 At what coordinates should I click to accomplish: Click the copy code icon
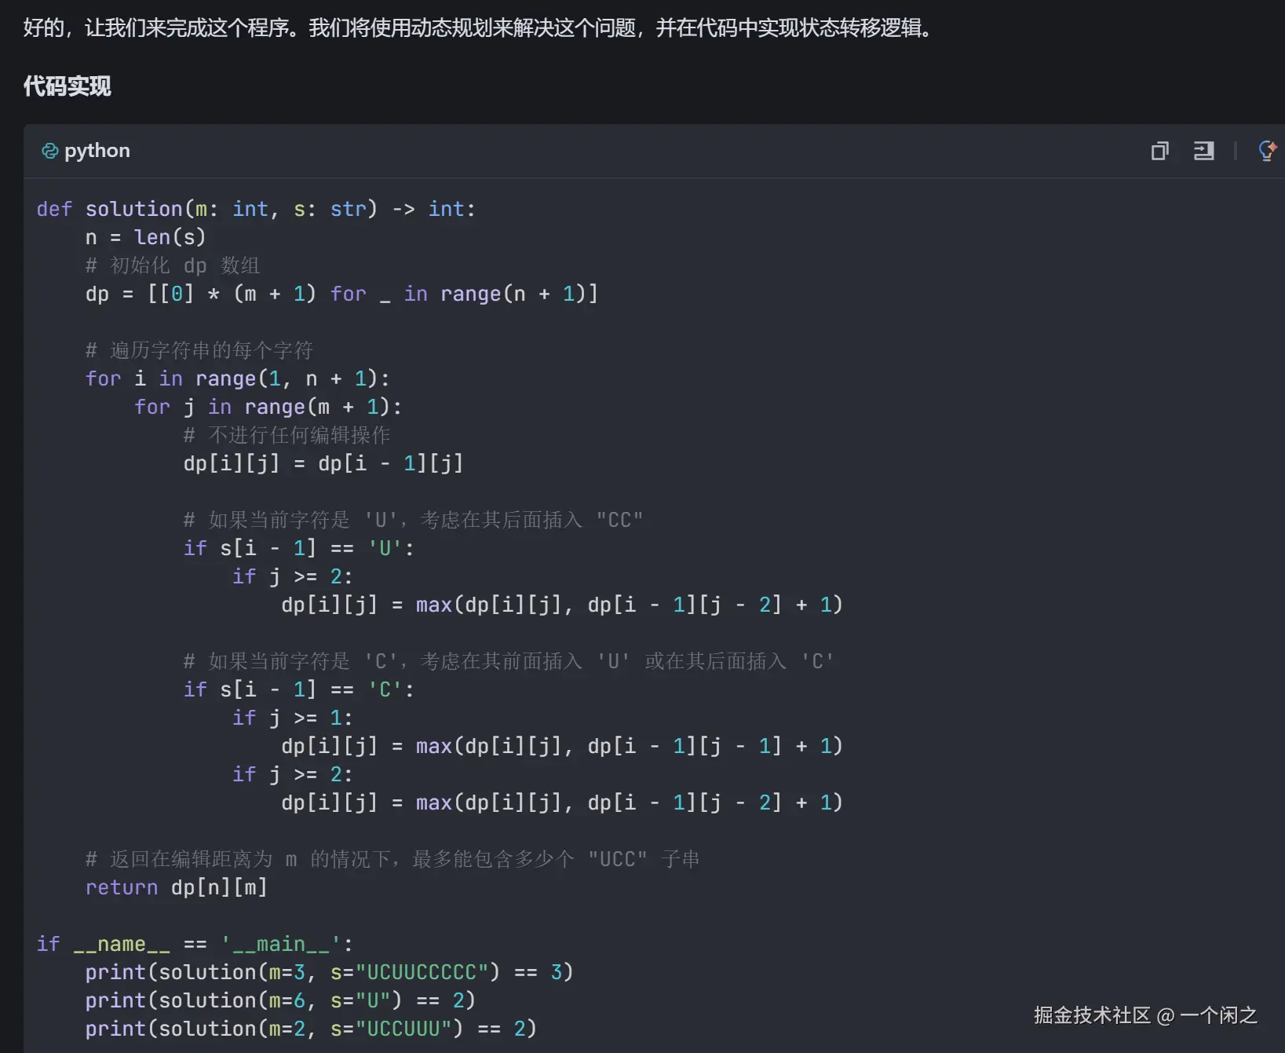pyautogui.click(x=1159, y=151)
